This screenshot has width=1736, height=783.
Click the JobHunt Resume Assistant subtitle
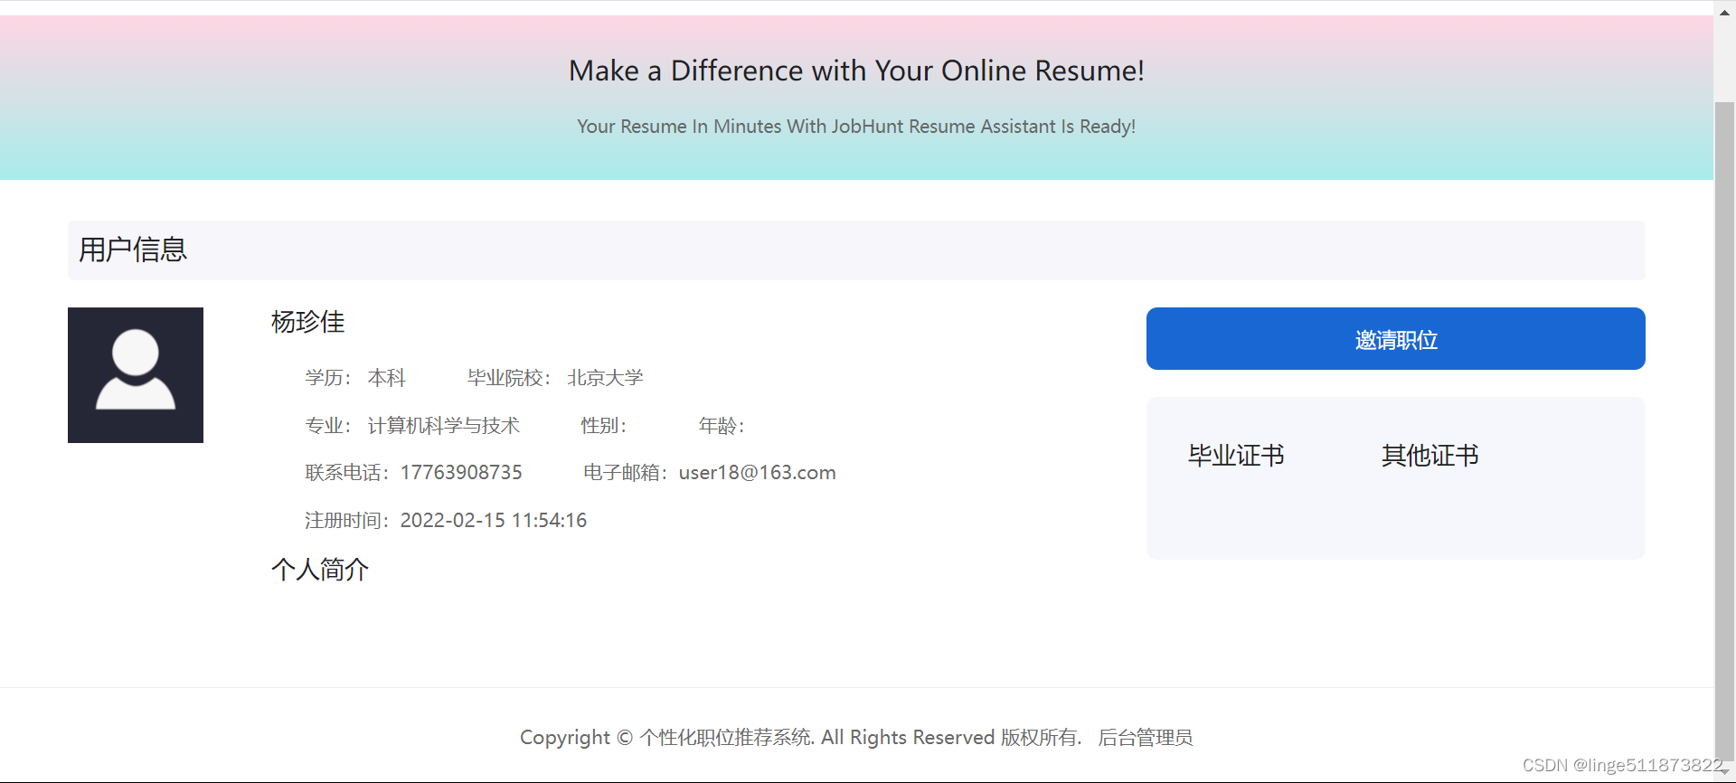click(856, 127)
